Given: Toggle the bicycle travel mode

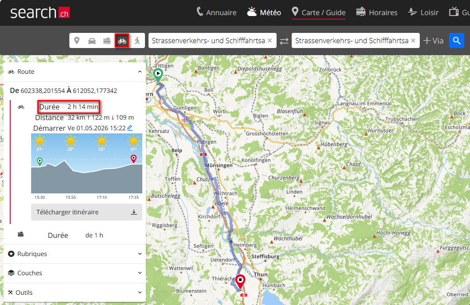Looking at the screenshot, I should tap(122, 41).
